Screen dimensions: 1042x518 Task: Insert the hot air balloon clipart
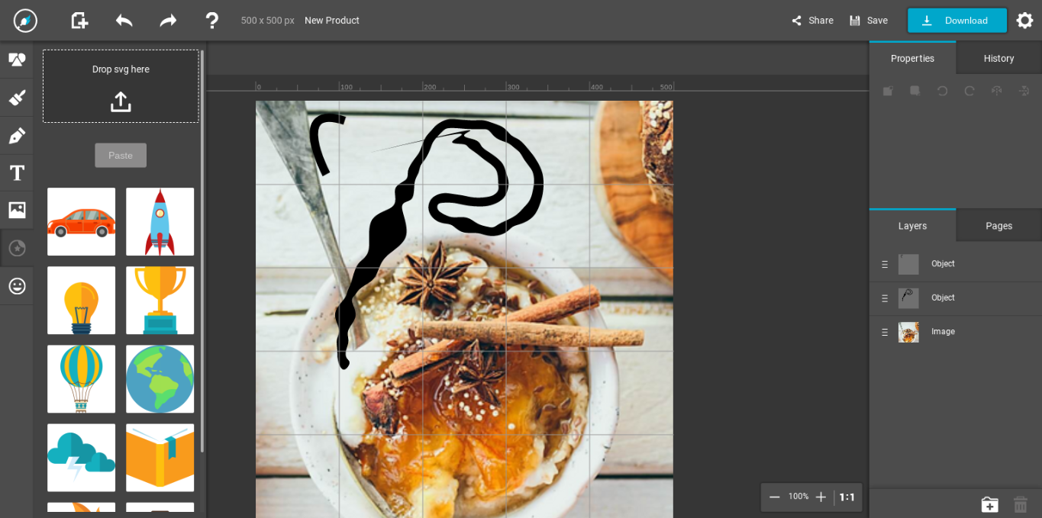coord(81,379)
